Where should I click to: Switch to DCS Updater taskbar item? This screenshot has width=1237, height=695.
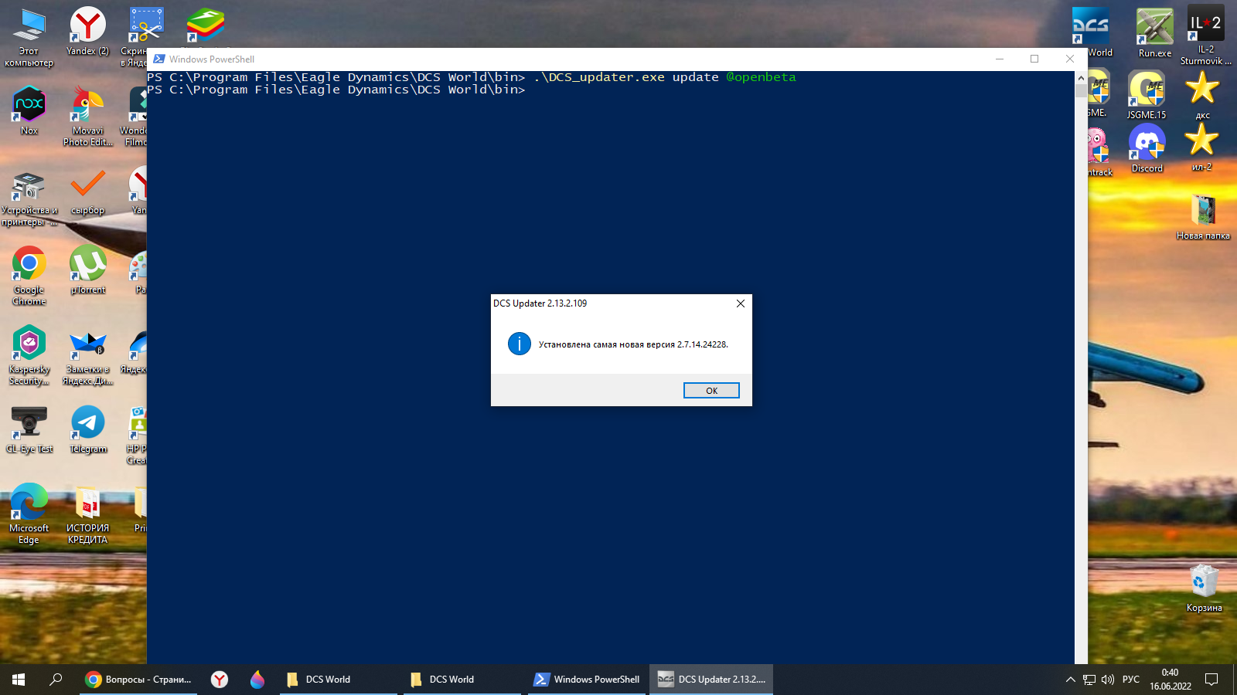[x=711, y=680]
